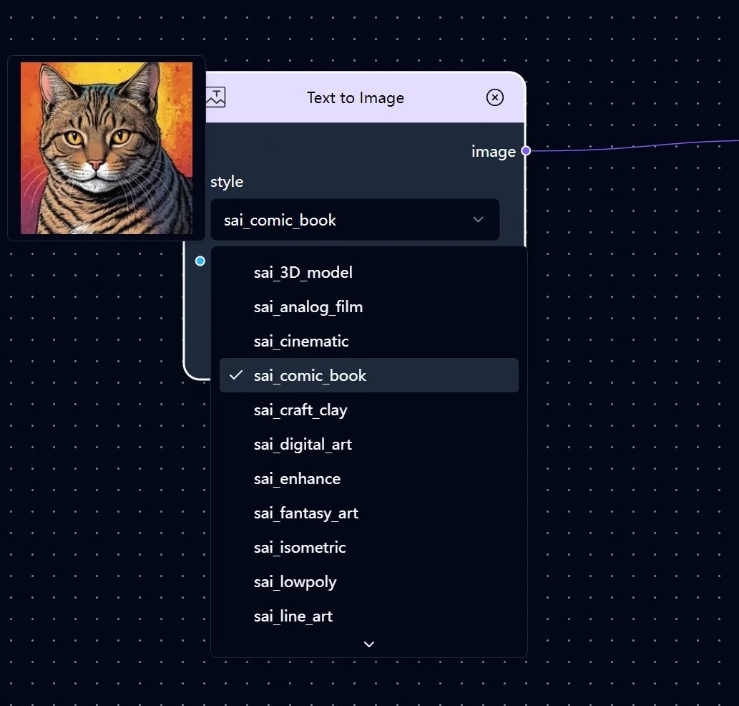Select the sai_analog_film style option
The width and height of the screenshot is (739, 706).
point(368,307)
